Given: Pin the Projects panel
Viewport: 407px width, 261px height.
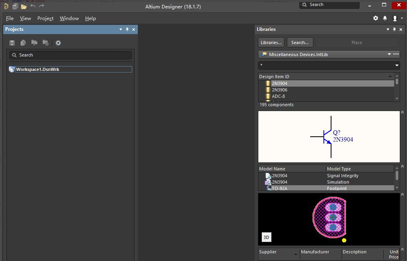Looking at the screenshot, I should click(x=127, y=29).
